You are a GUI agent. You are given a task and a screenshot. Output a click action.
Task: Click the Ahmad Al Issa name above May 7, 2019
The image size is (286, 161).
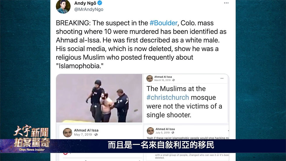click(x=86, y=130)
